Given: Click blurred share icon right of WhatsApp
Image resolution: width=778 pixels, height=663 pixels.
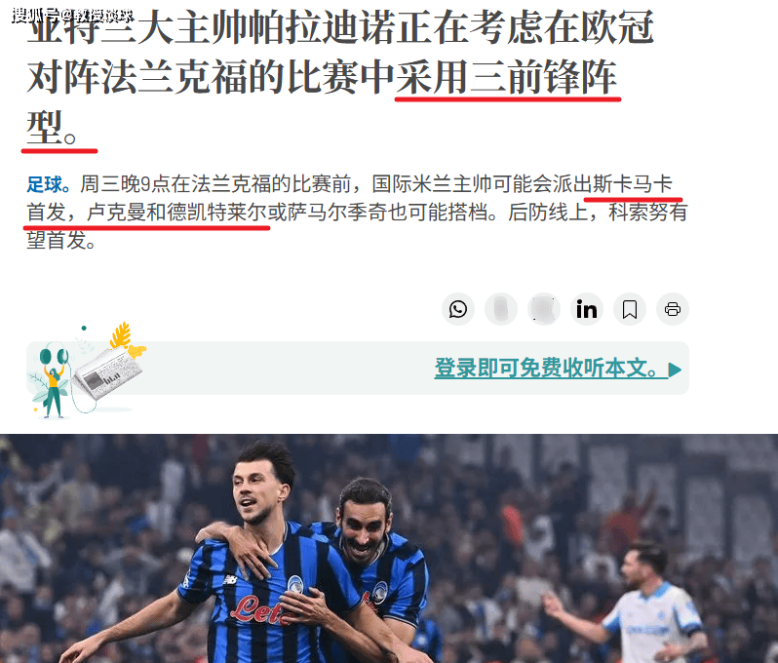Looking at the screenshot, I should pyautogui.click(x=501, y=309).
